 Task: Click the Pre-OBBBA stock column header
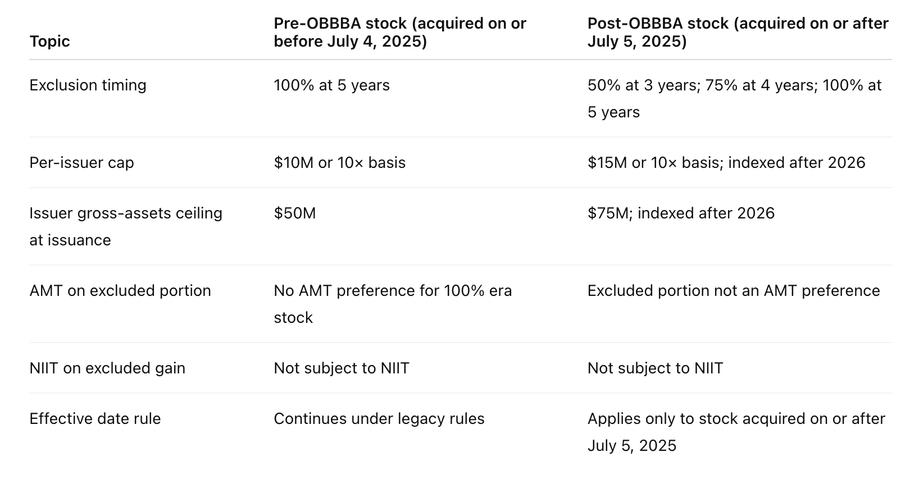point(399,32)
